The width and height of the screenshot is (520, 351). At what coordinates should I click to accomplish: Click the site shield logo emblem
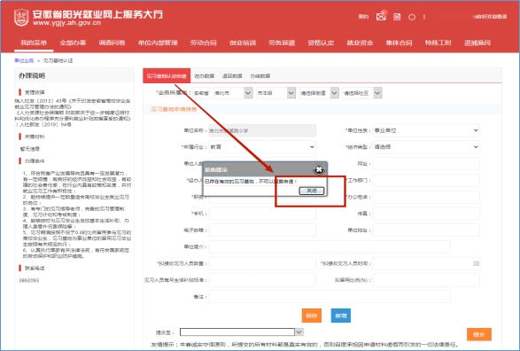(21, 18)
